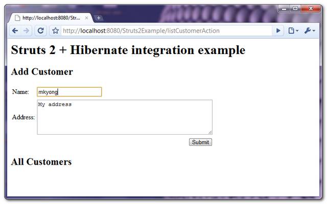Open the wrench tools menu
Image resolution: width=327 pixels, height=204 pixels.
(x=310, y=31)
